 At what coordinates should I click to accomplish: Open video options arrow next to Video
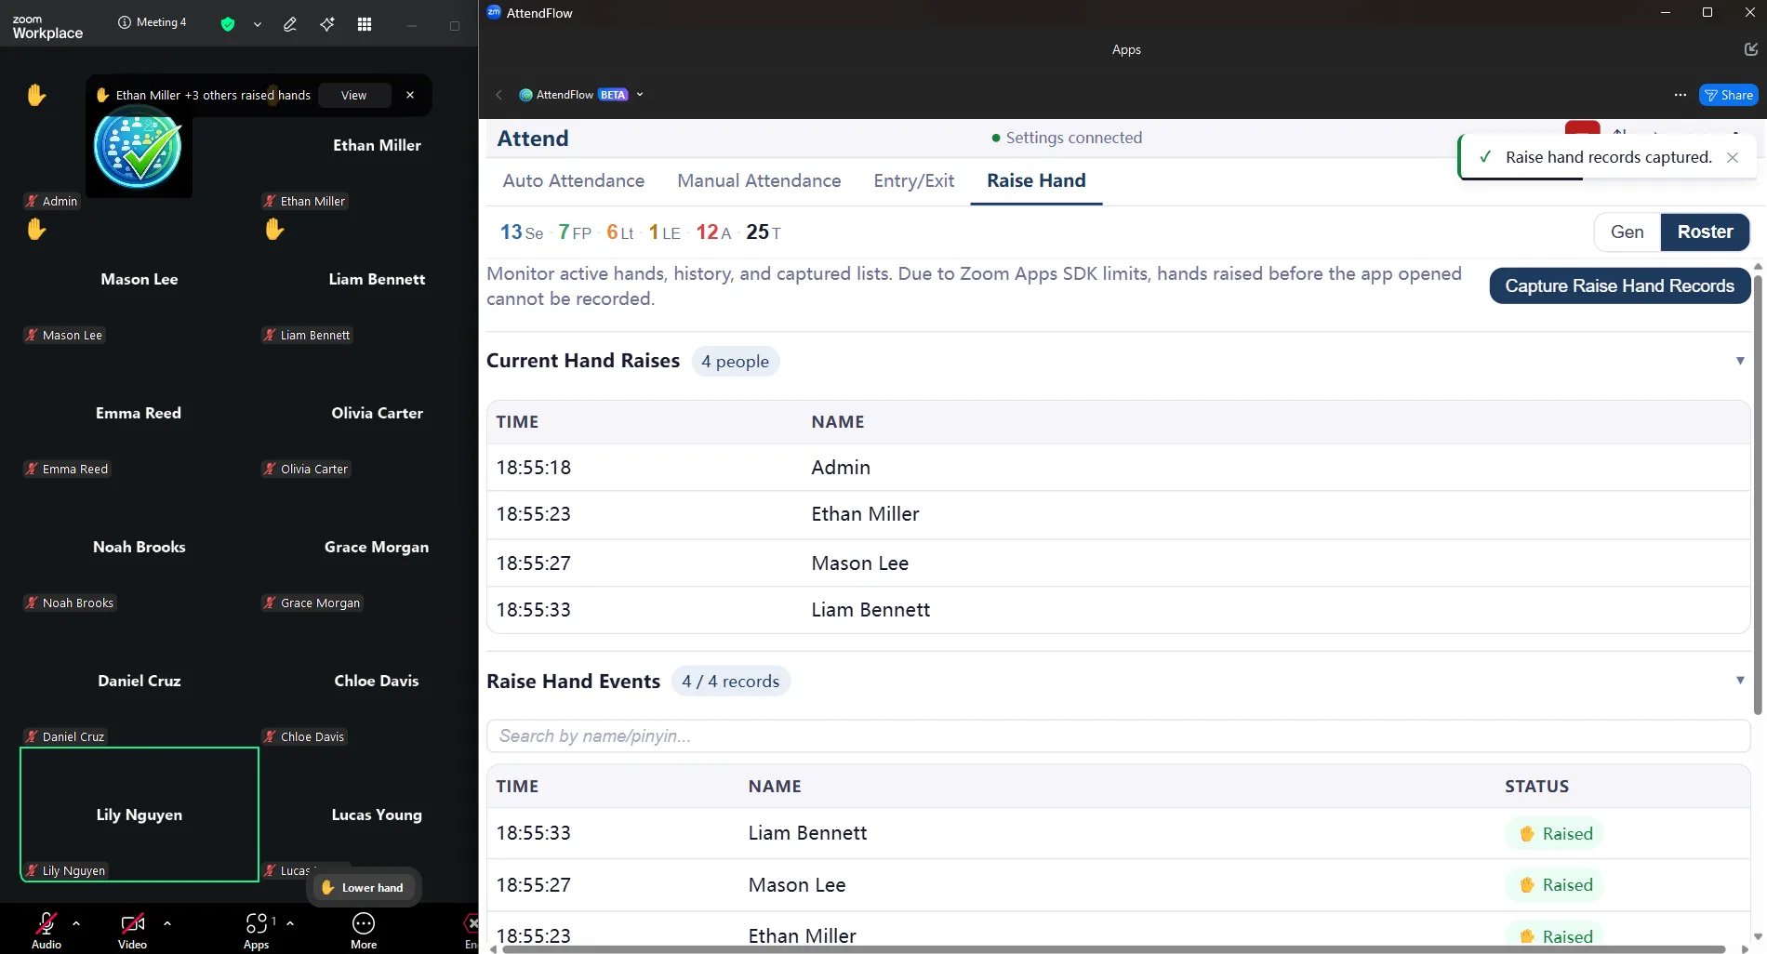pyautogui.click(x=167, y=923)
